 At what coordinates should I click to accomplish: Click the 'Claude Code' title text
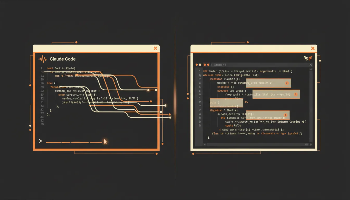(x=63, y=59)
